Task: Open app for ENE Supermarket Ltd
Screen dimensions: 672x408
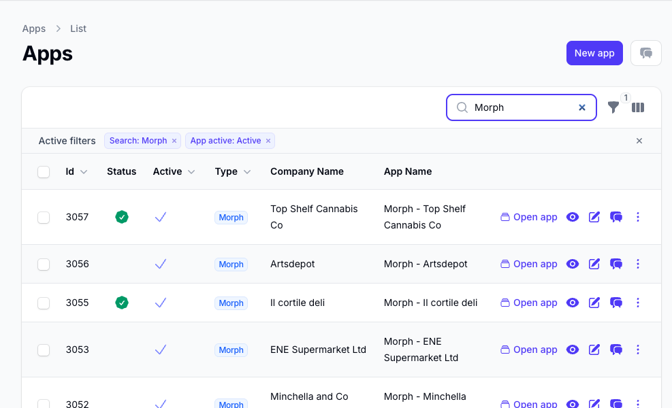Action: click(x=529, y=350)
